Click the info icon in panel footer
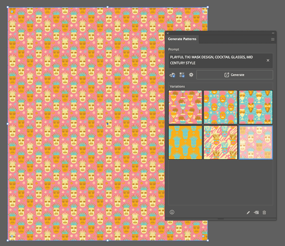 (x=172, y=212)
